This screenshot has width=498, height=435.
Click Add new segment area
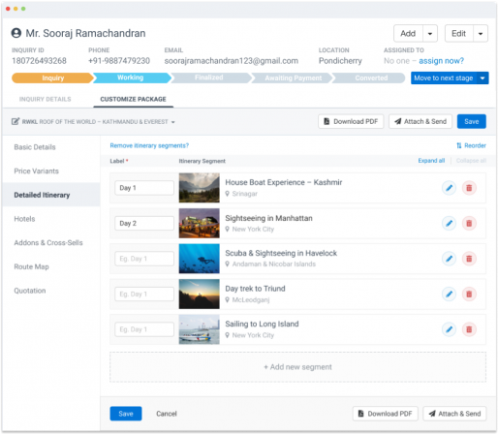pos(297,367)
